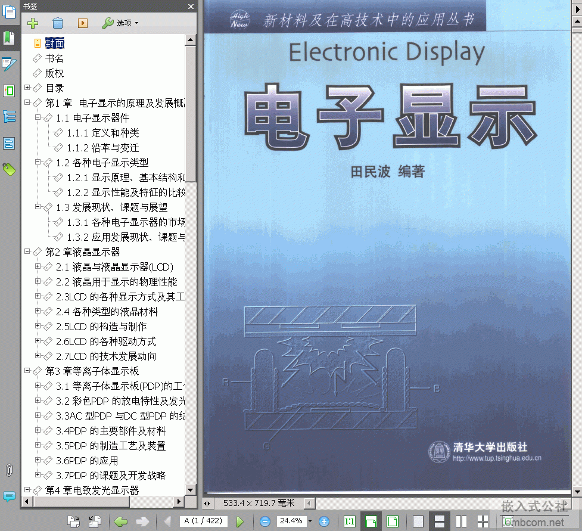Expand the 目录 bookmark node
The width and height of the screenshot is (582, 531).
coord(27,88)
